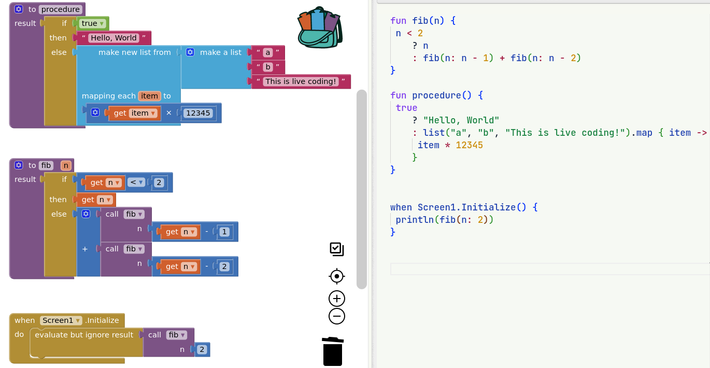Zoom in with the plus icon

click(337, 299)
